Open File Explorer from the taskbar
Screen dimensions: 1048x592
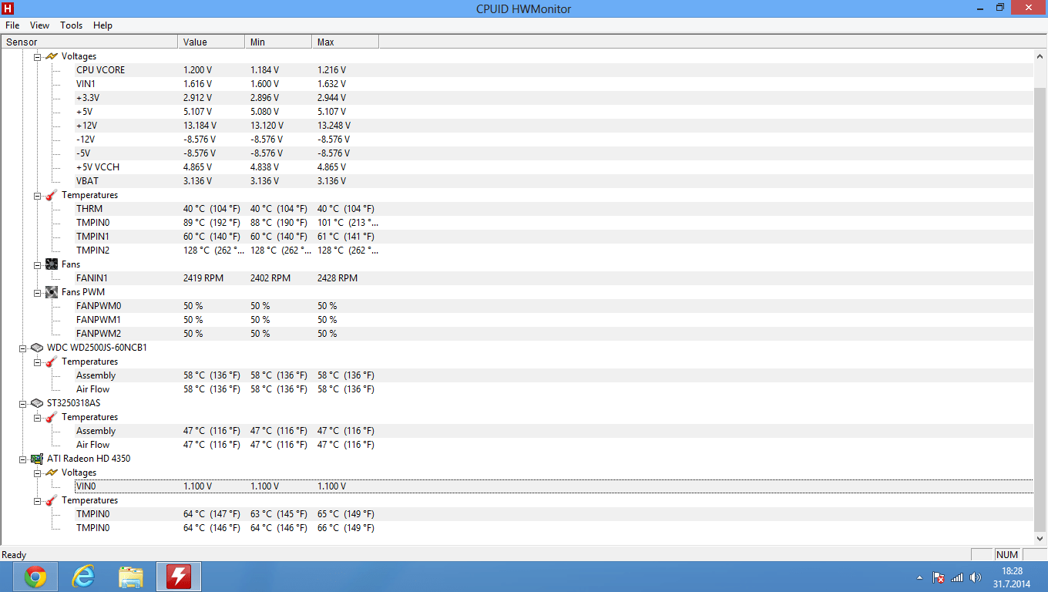[x=131, y=577]
